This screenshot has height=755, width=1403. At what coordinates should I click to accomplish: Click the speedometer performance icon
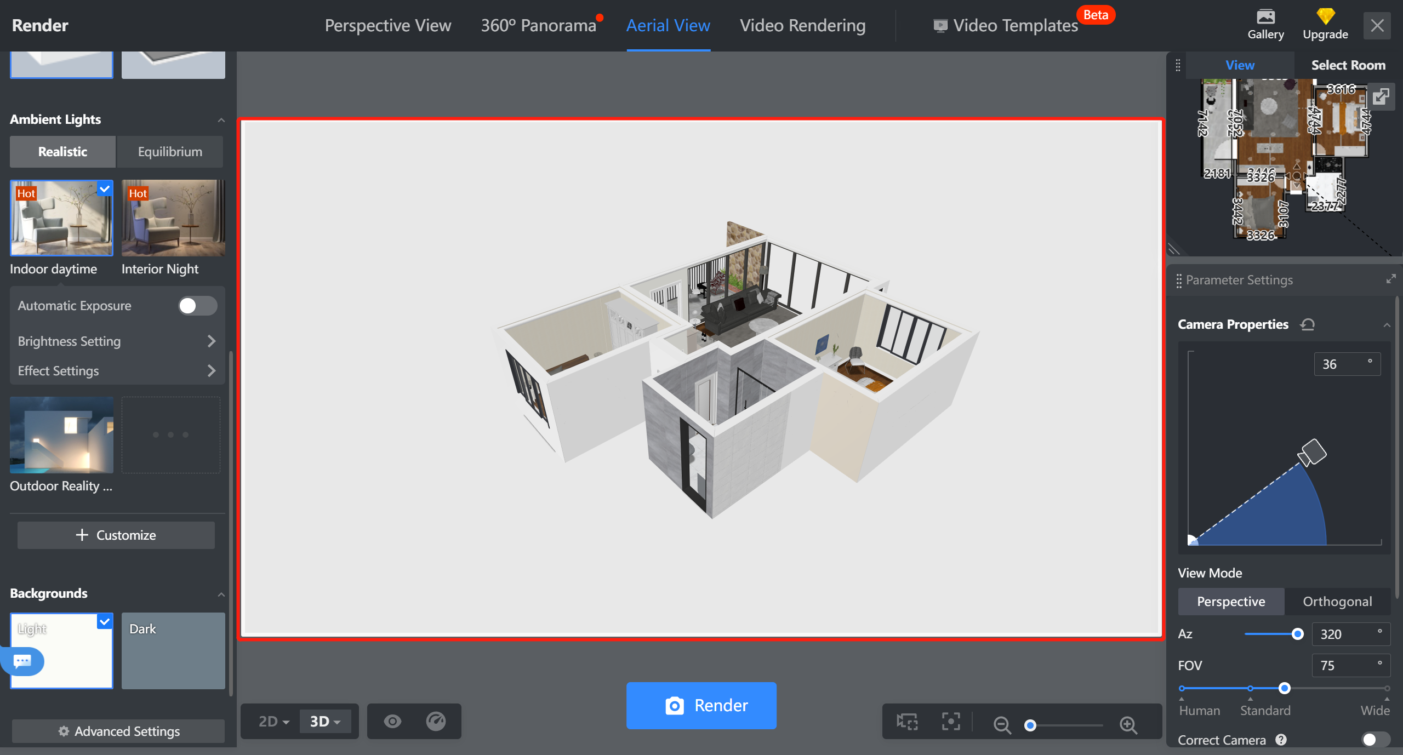436,721
